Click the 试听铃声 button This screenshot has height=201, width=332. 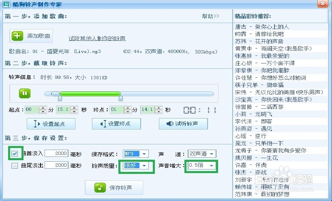coord(183,124)
